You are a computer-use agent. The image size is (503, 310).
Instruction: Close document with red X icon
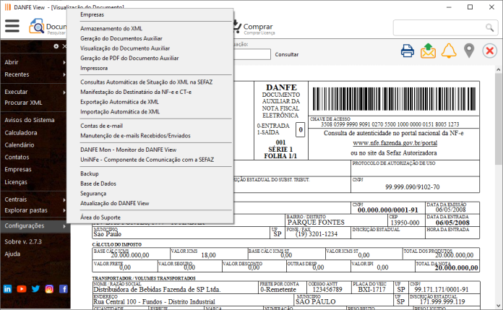[489, 51]
